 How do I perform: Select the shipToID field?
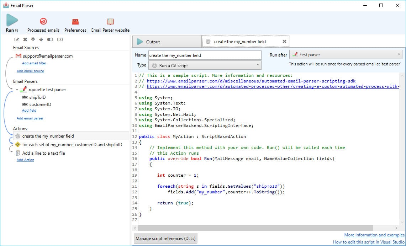38,97
